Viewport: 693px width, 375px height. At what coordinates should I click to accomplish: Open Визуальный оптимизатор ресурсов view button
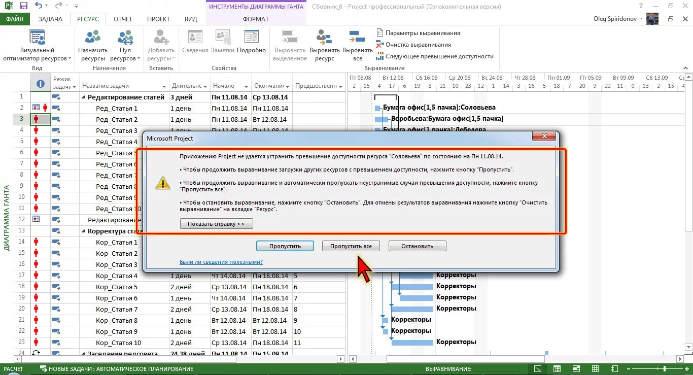(x=37, y=46)
